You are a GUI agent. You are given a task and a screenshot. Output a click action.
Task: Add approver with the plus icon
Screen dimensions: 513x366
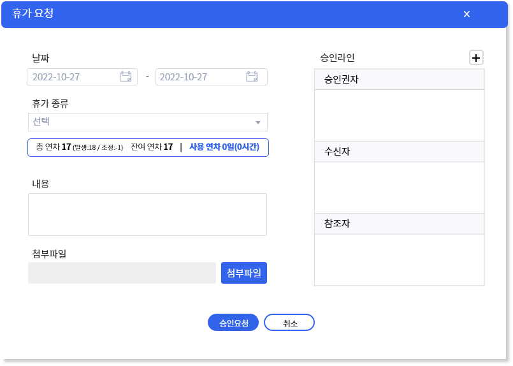pos(476,58)
